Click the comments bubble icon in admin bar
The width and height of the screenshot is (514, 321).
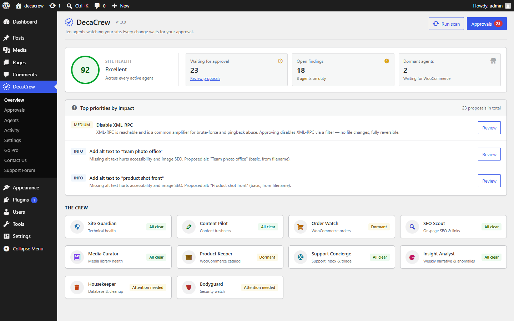(x=97, y=6)
